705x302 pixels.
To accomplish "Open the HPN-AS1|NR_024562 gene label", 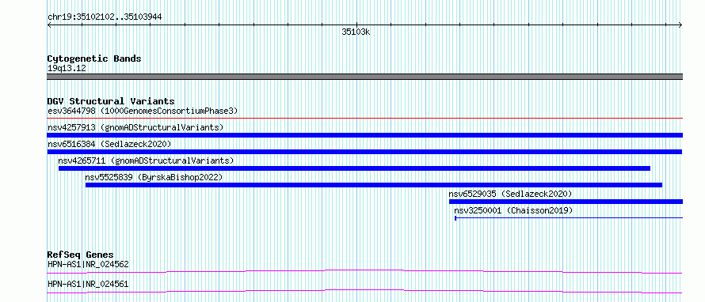I will (x=88, y=264).
